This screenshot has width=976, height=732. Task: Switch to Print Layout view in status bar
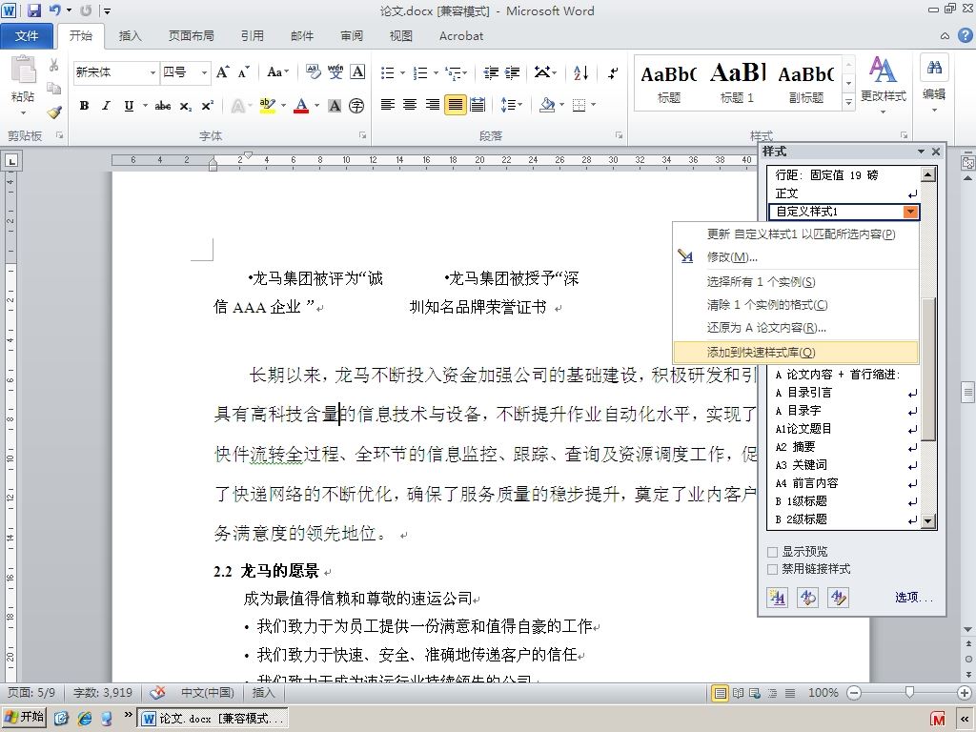point(721,693)
